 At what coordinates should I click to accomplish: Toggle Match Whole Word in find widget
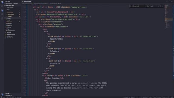[147, 6]
